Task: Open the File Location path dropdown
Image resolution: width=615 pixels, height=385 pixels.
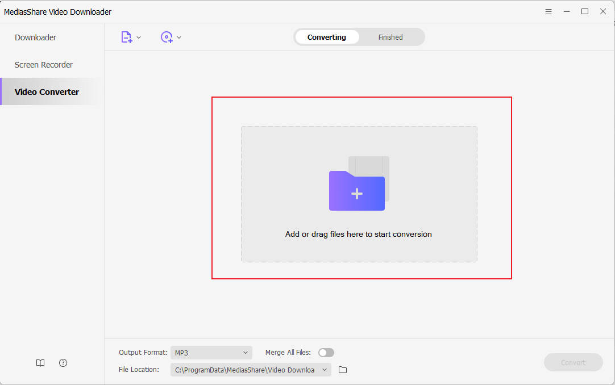Action: [251, 370]
